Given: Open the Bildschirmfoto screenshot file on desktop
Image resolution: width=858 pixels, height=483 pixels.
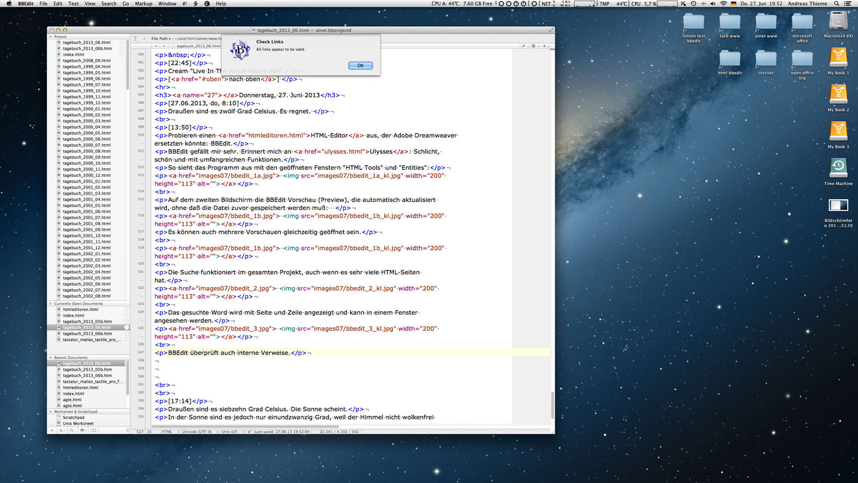Looking at the screenshot, I should [x=838, y=205].
